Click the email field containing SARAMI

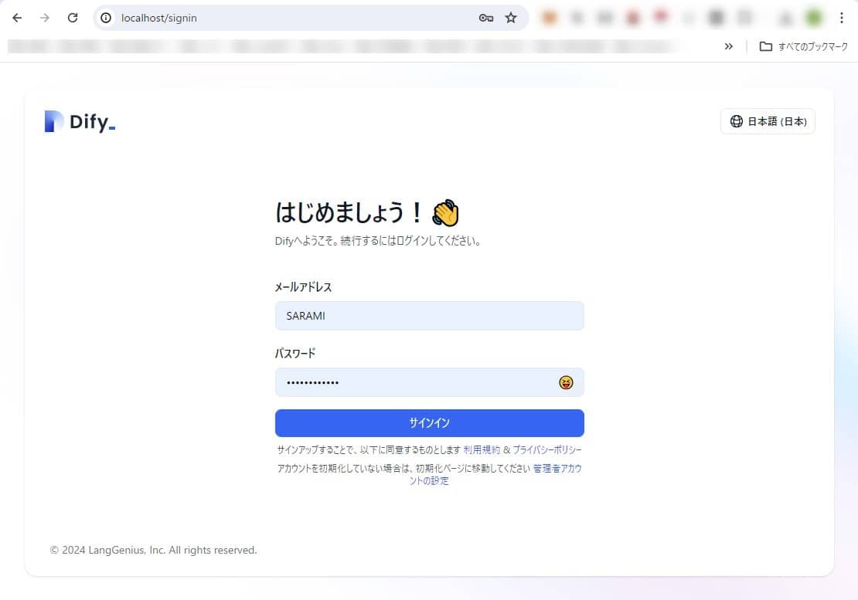click(429, 315)
